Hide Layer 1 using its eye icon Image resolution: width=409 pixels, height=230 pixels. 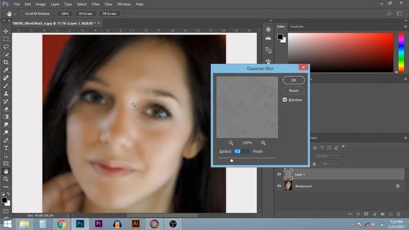tap(279, 174)
